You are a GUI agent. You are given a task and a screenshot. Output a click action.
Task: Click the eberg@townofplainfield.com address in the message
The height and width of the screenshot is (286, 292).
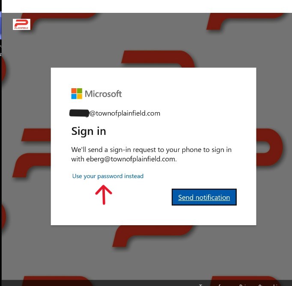(131, 159)
